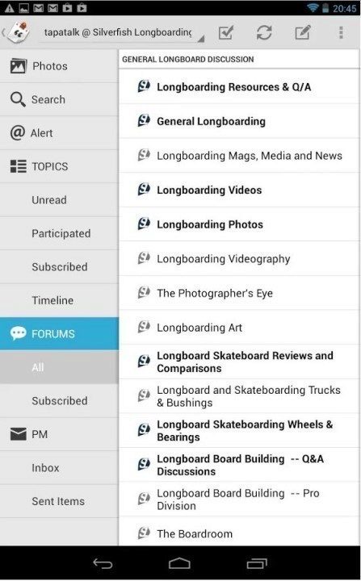Open The Photographer's Eye forum
This screenshot has height=581, width=361.
tap(239, 293)
